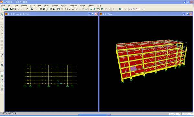Screen dimensions: 194x117
Task: Toggle the Lock Model padlock icon
Action: [32, 9]
